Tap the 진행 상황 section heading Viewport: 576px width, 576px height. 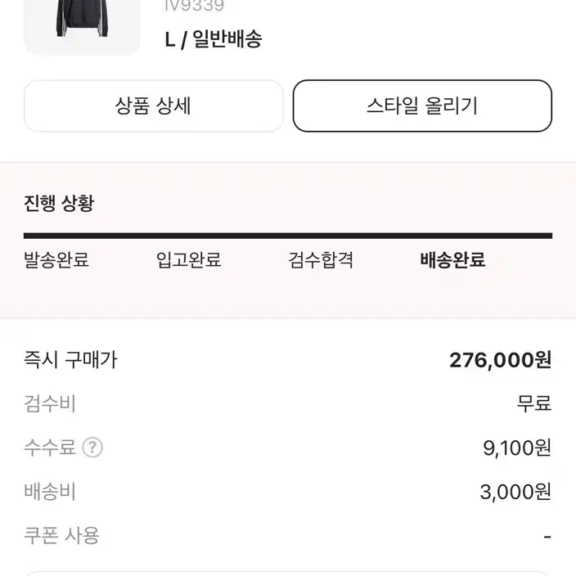pyautogui.click(x=59, y=203)
